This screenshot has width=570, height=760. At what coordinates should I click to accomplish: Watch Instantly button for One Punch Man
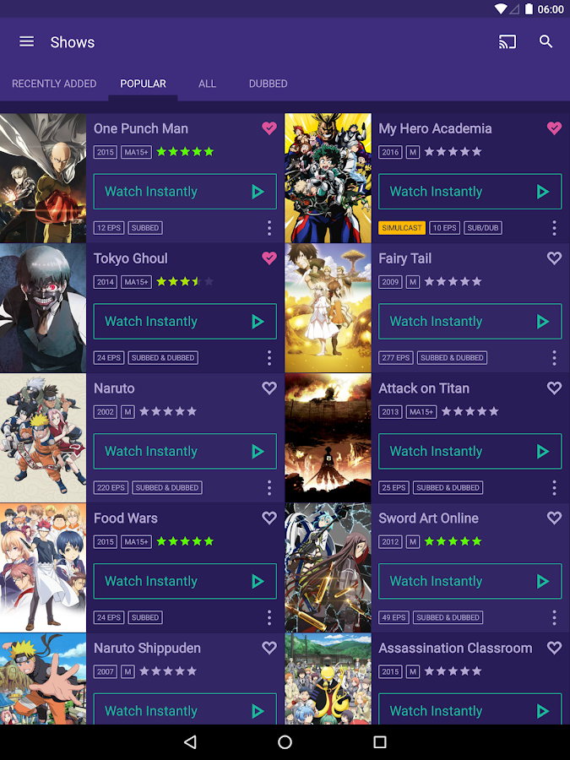pos(185,192)
